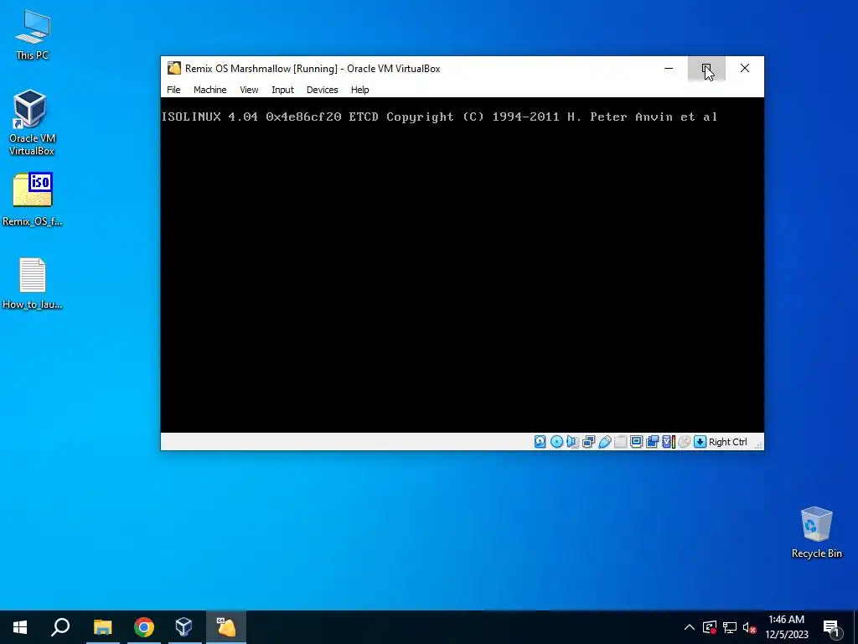
Task: Open the Windows Start menu
Action: (x=20, y=627)
